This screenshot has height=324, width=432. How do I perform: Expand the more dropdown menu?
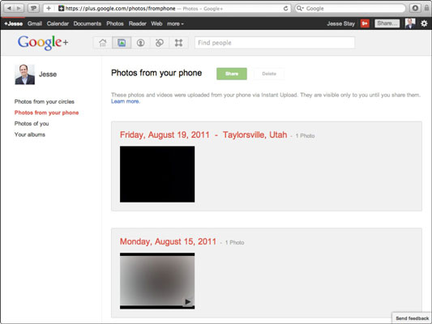(x=175, y=23)
